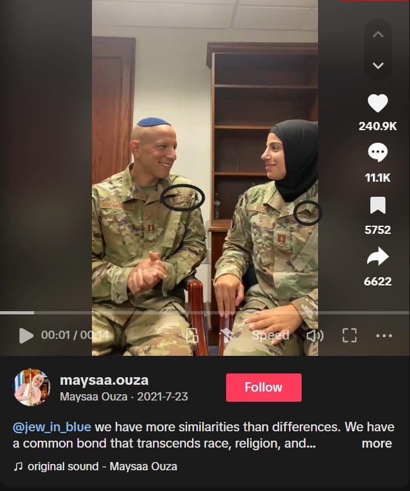The height and width of the screenshot is (491, 410).
Task: Expand the caption by clicking more
Action: click(x=377, y=443)
